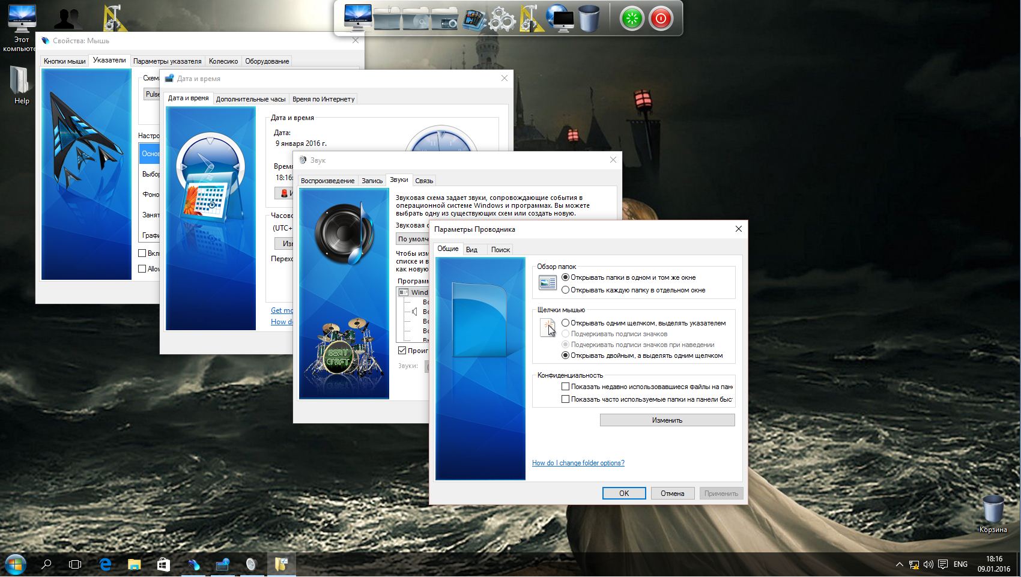Open 'How do I change folder options?' link
Screen dimensions: 1021x577
[578, 463]
